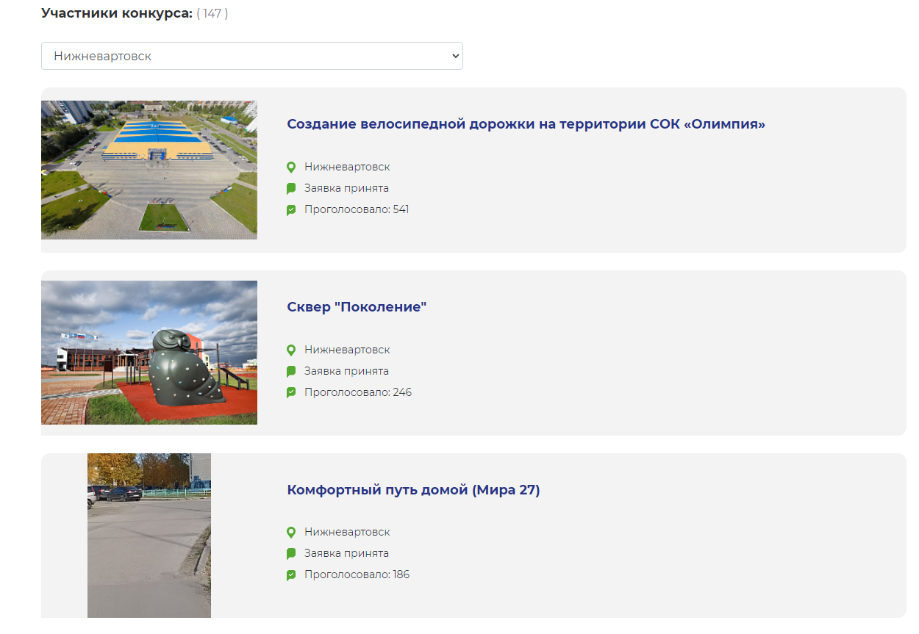Click the Проголосовало: 186 vote count
919x634 pixels.
point(357,574)
